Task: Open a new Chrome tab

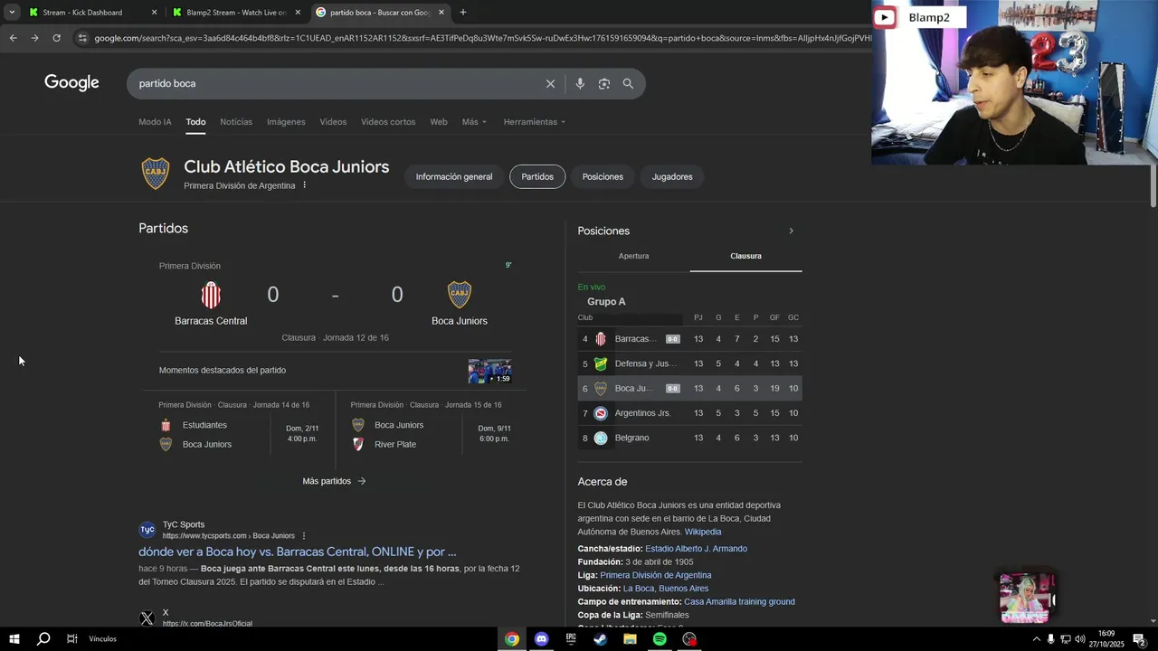Action: (463, 13)
